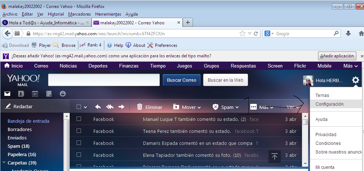Check the Elena Tapiador message checkbox
Viewport: 364px width, 171px height.
tap(79, 155)
